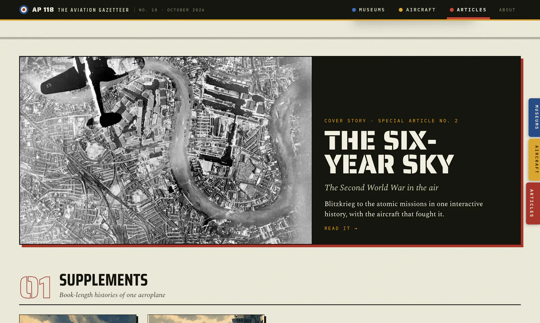
Task: Open the second supplement card with tower
Action: 206,319
